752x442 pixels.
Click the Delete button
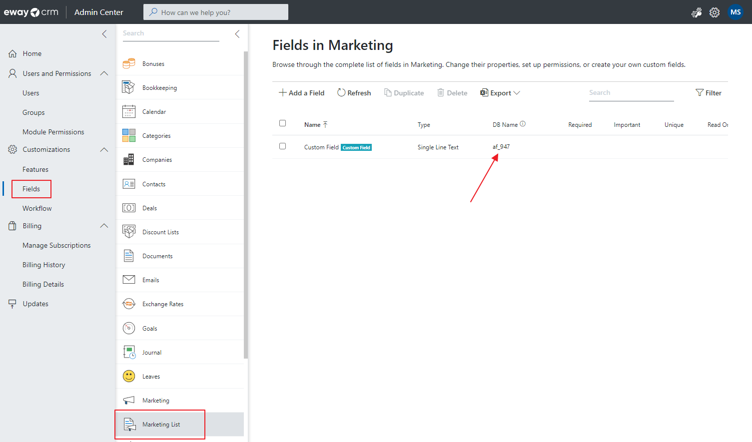click(452, 93)
